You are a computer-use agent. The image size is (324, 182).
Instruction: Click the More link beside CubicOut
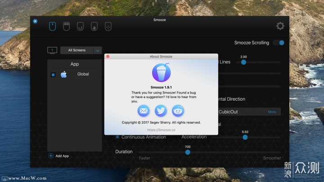point(272,112)
